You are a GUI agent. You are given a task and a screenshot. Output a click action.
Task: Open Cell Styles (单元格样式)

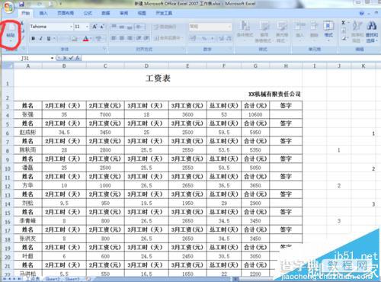click(282, 31)
